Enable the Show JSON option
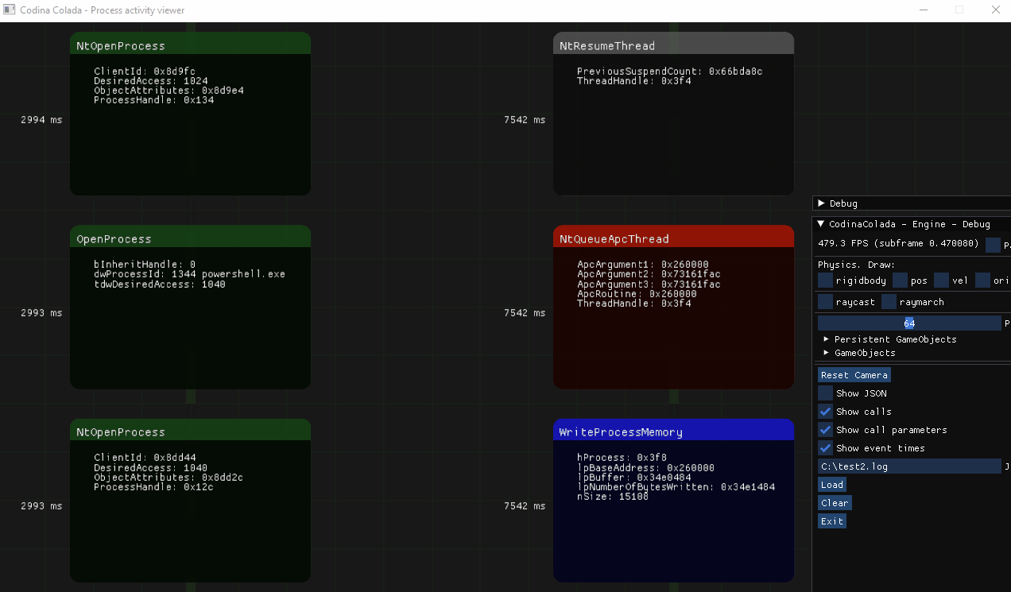 (826, 393)
